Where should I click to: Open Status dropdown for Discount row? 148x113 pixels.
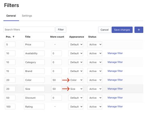95,98
